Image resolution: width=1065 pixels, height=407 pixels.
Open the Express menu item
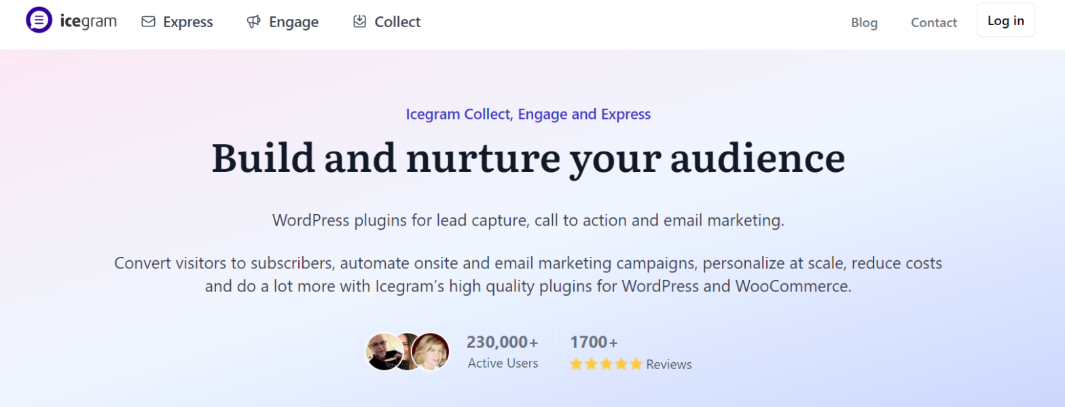tap(188, 22)
